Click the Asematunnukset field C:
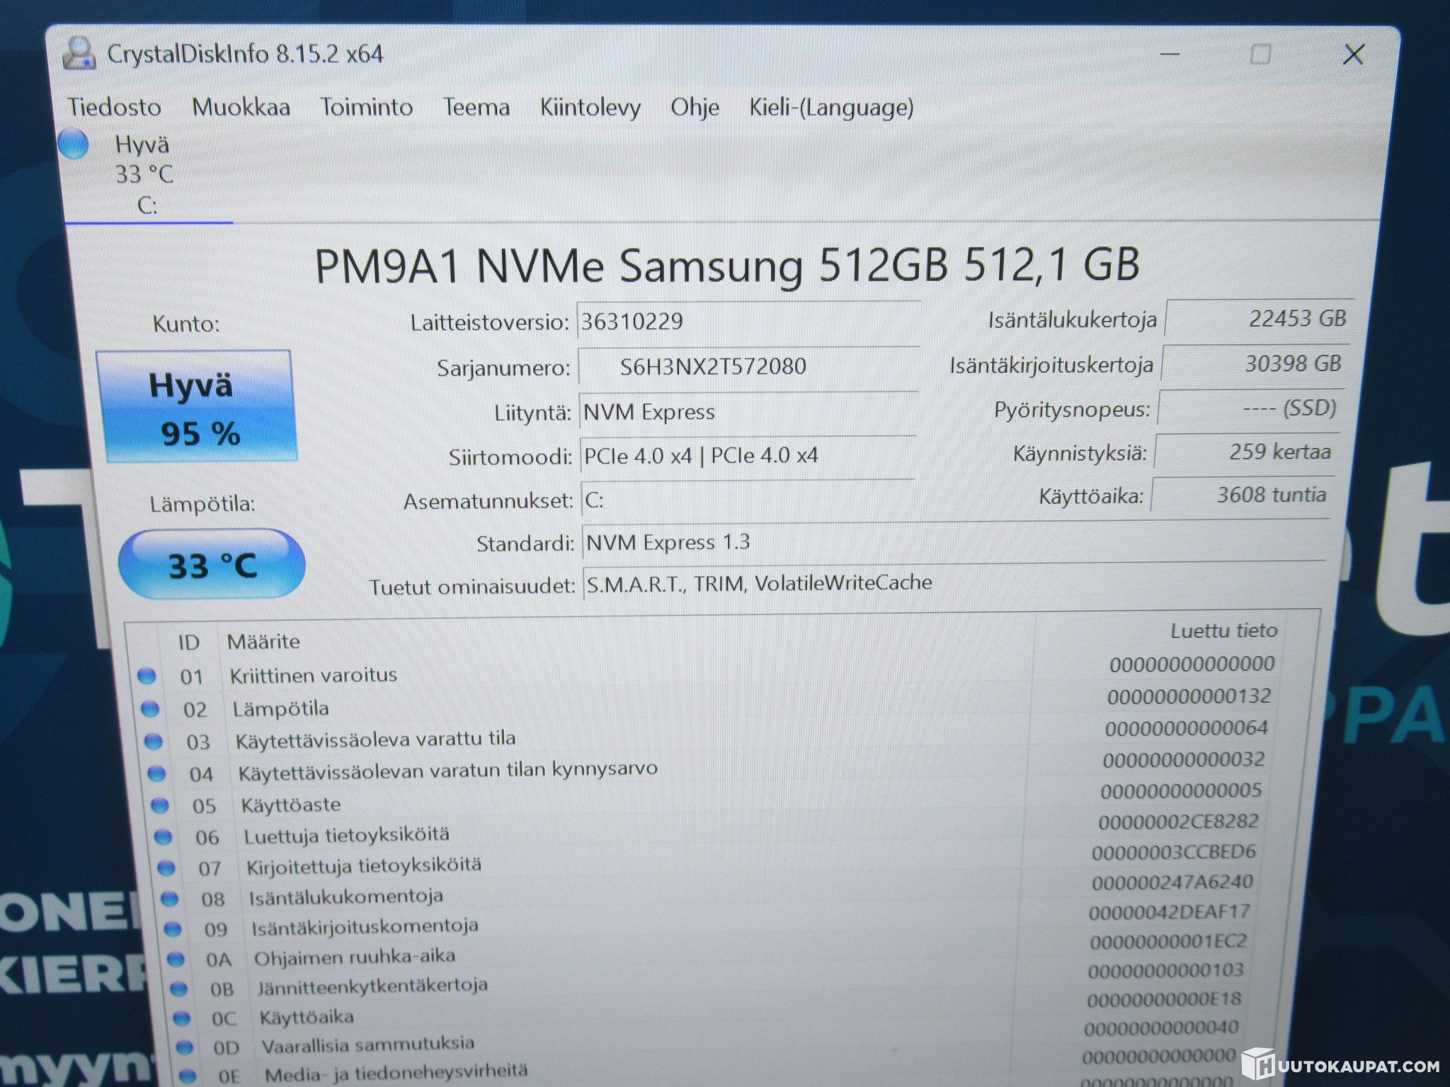 point(748,500)
